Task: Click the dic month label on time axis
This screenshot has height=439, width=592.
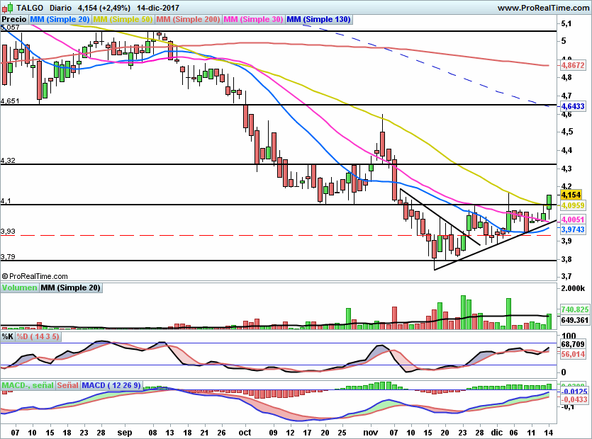Action: [497, 433]
